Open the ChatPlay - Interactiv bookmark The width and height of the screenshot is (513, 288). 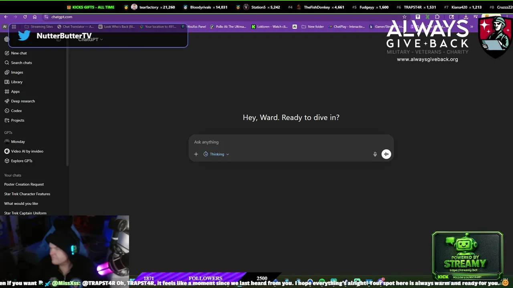347,27
